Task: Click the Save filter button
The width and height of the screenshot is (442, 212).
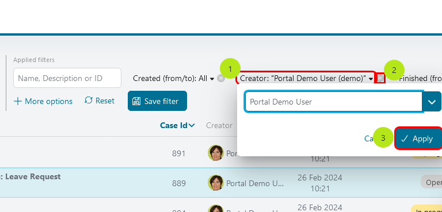Action: click(157, 101)
